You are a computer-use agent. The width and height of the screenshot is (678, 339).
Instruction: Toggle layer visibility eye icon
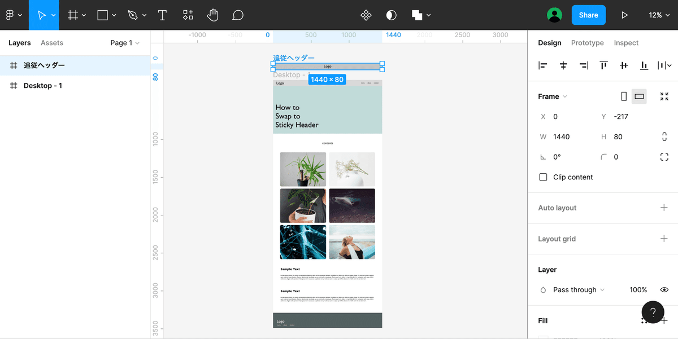pos(664,290)
